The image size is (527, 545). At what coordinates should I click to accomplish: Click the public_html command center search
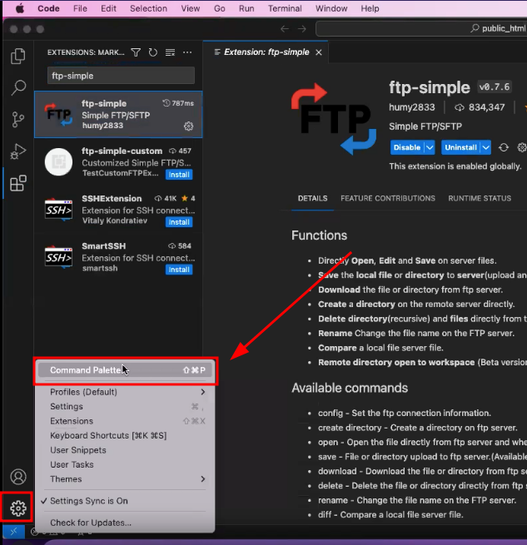coord(421,28)
